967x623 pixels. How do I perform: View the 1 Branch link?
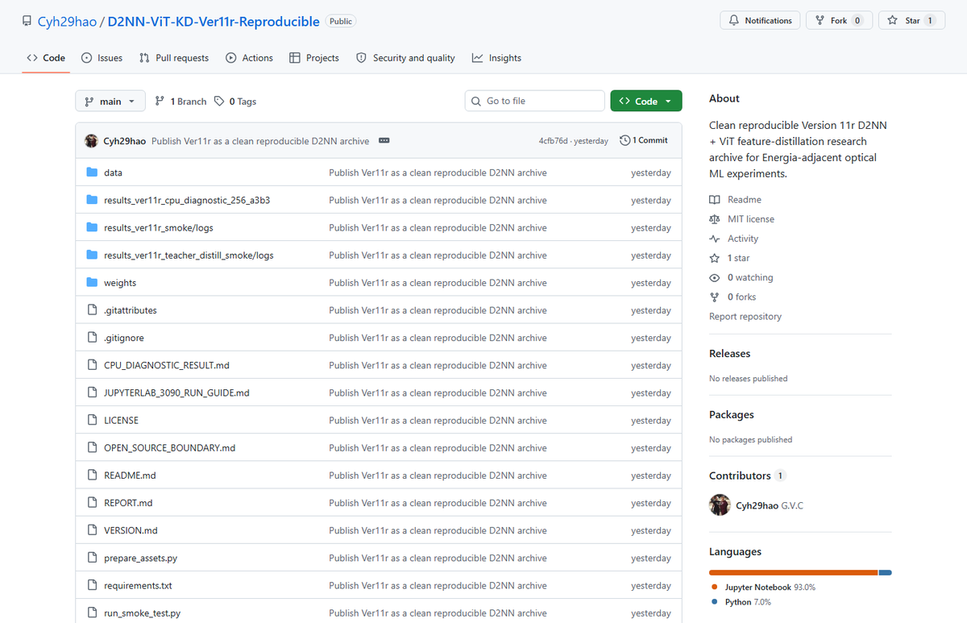click(x=181, y=102)
